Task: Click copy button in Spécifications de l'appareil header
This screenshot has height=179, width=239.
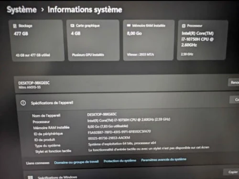Action: [235, 100]
